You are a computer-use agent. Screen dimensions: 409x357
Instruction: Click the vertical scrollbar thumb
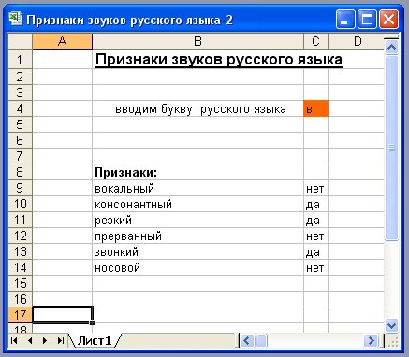tap(391, 148)
